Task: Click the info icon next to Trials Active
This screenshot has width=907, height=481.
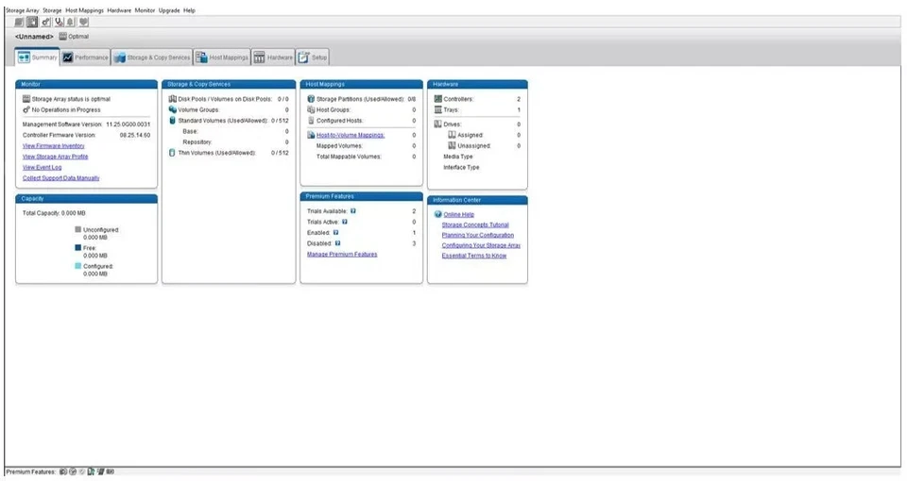Action: [x=345, y=222]
